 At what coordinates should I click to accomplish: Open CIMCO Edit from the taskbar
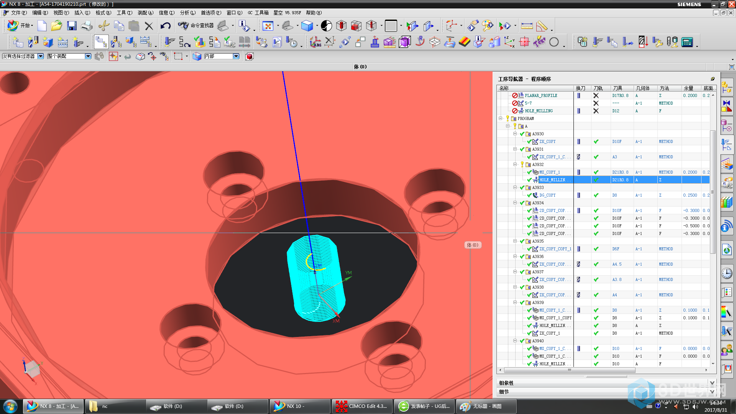[362, 406]
